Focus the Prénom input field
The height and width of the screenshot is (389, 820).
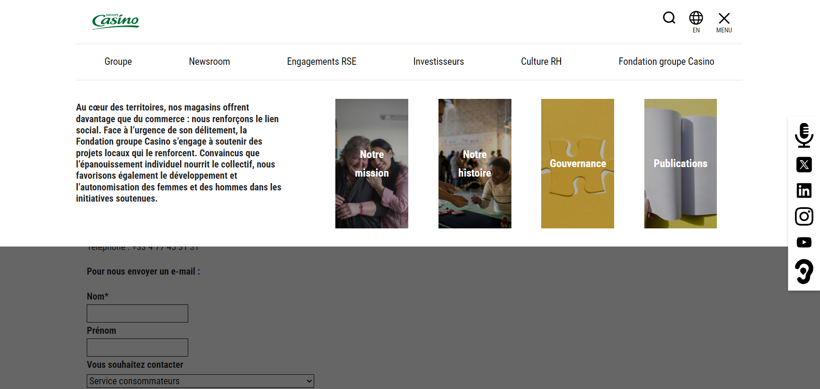pos(137,348)
